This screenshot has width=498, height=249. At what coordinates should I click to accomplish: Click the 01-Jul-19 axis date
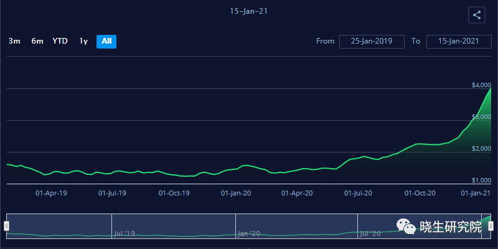[113, 193]
